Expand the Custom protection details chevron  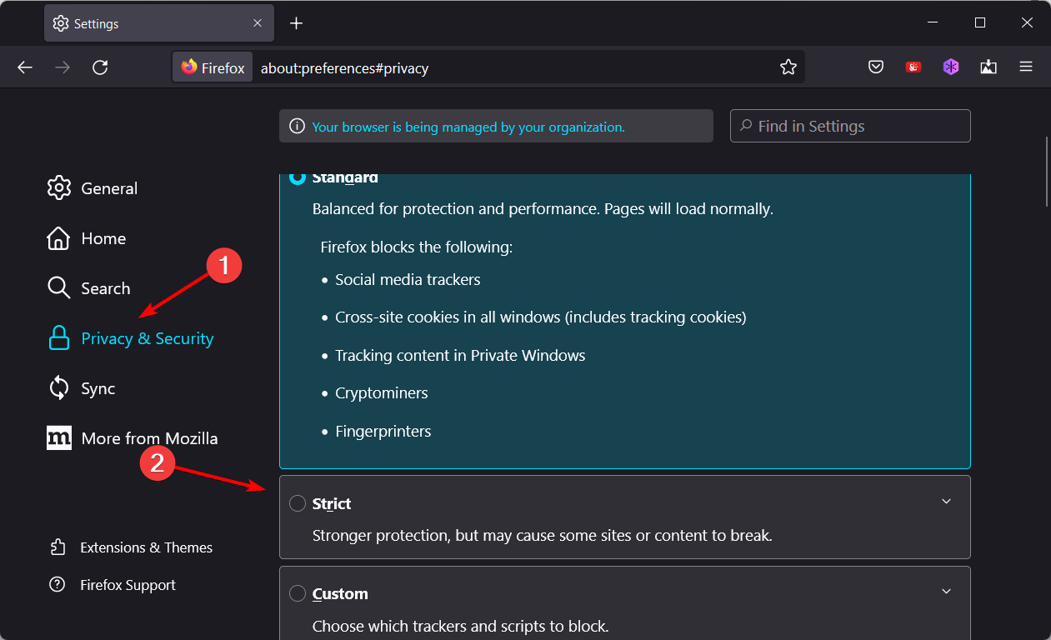946,592
